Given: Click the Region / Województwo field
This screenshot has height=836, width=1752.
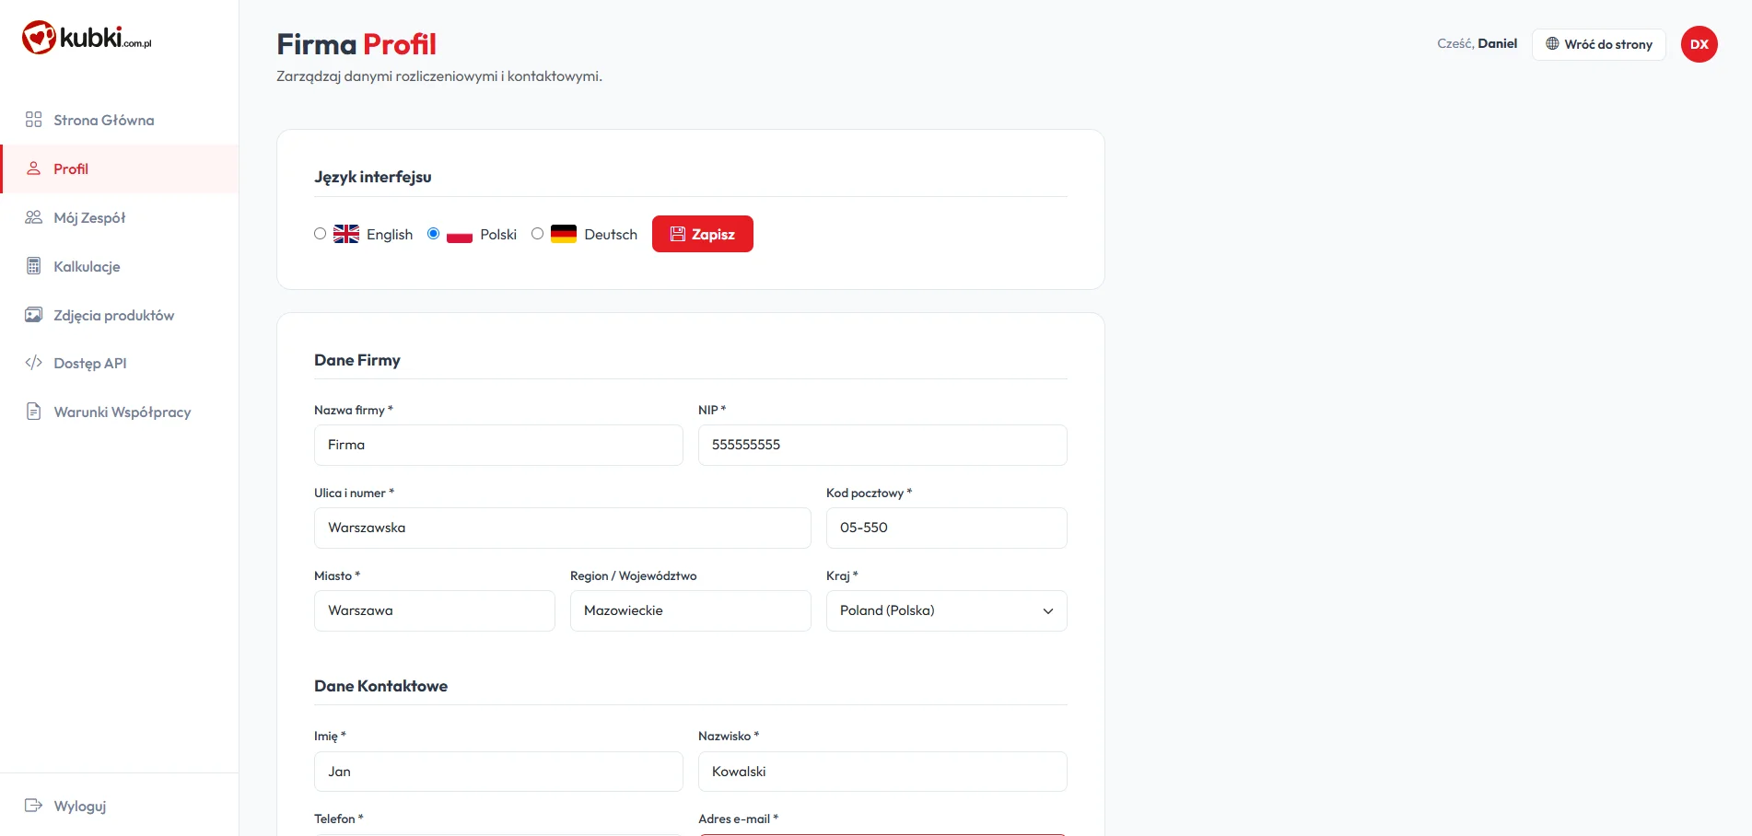Looking at the screenshot, I should pyautogui.click(x=691, y=610).
